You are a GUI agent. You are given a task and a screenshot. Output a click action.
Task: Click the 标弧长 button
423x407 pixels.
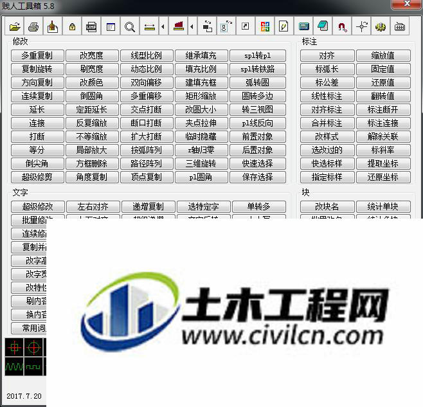(327, 69)
